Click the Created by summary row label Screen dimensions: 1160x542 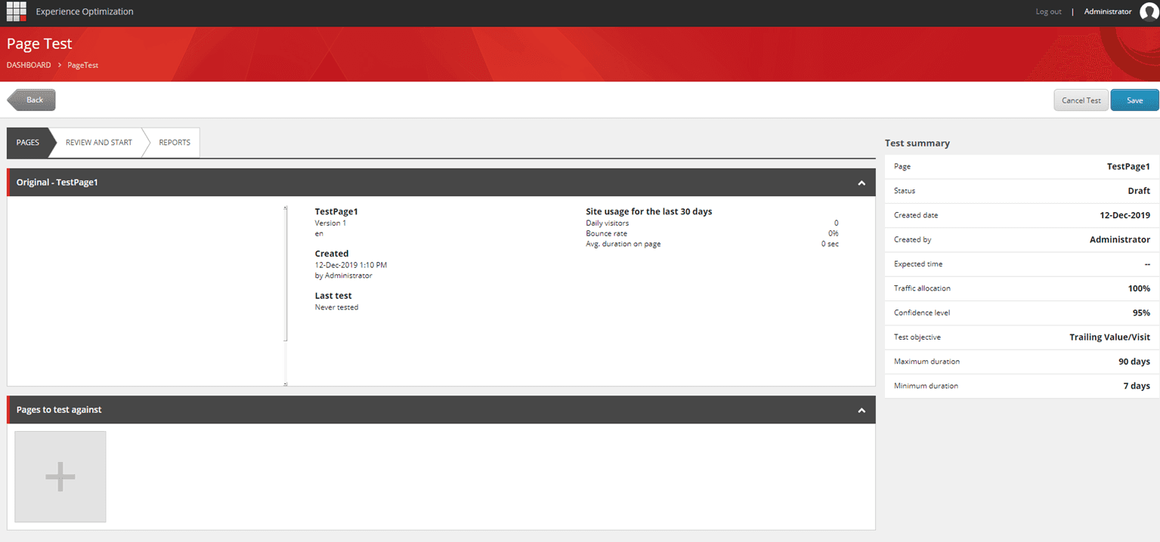click(912, 240)
